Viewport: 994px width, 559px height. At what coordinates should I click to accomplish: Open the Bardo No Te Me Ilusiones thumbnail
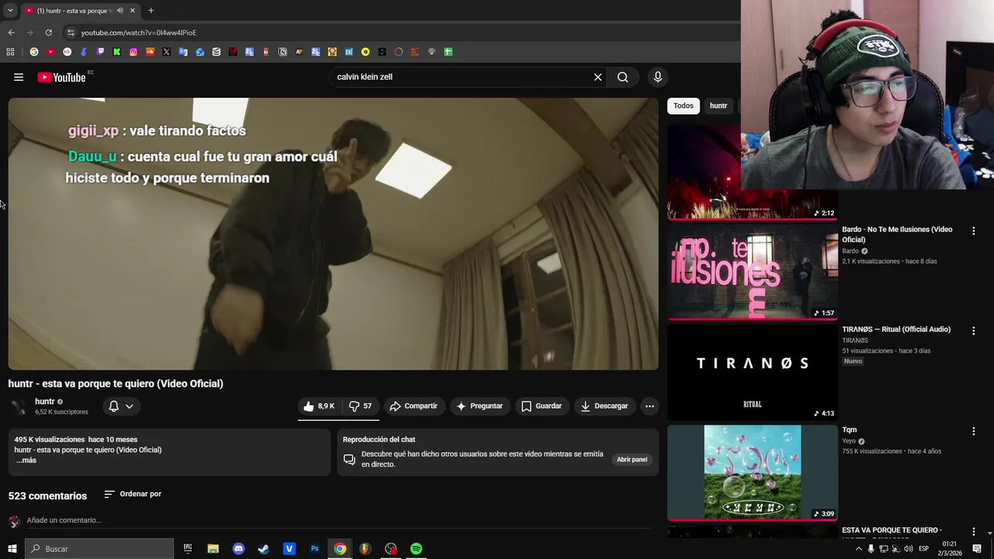click(752, 272)
